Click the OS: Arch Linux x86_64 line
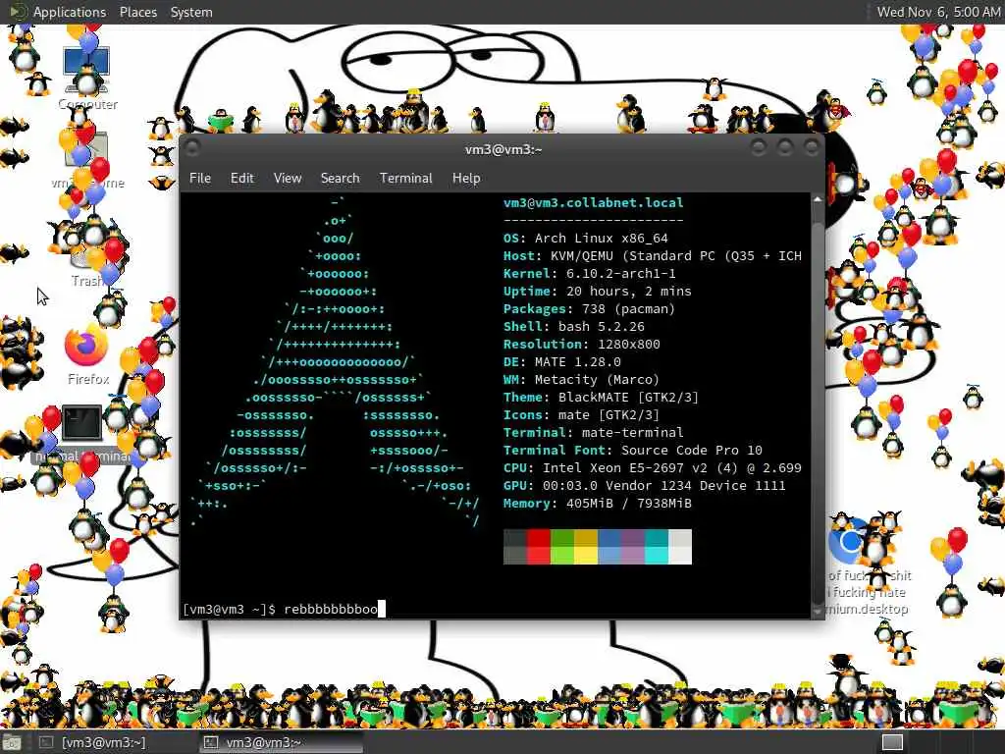Screen dimensions: 1005x754 [x=585, y=238]
